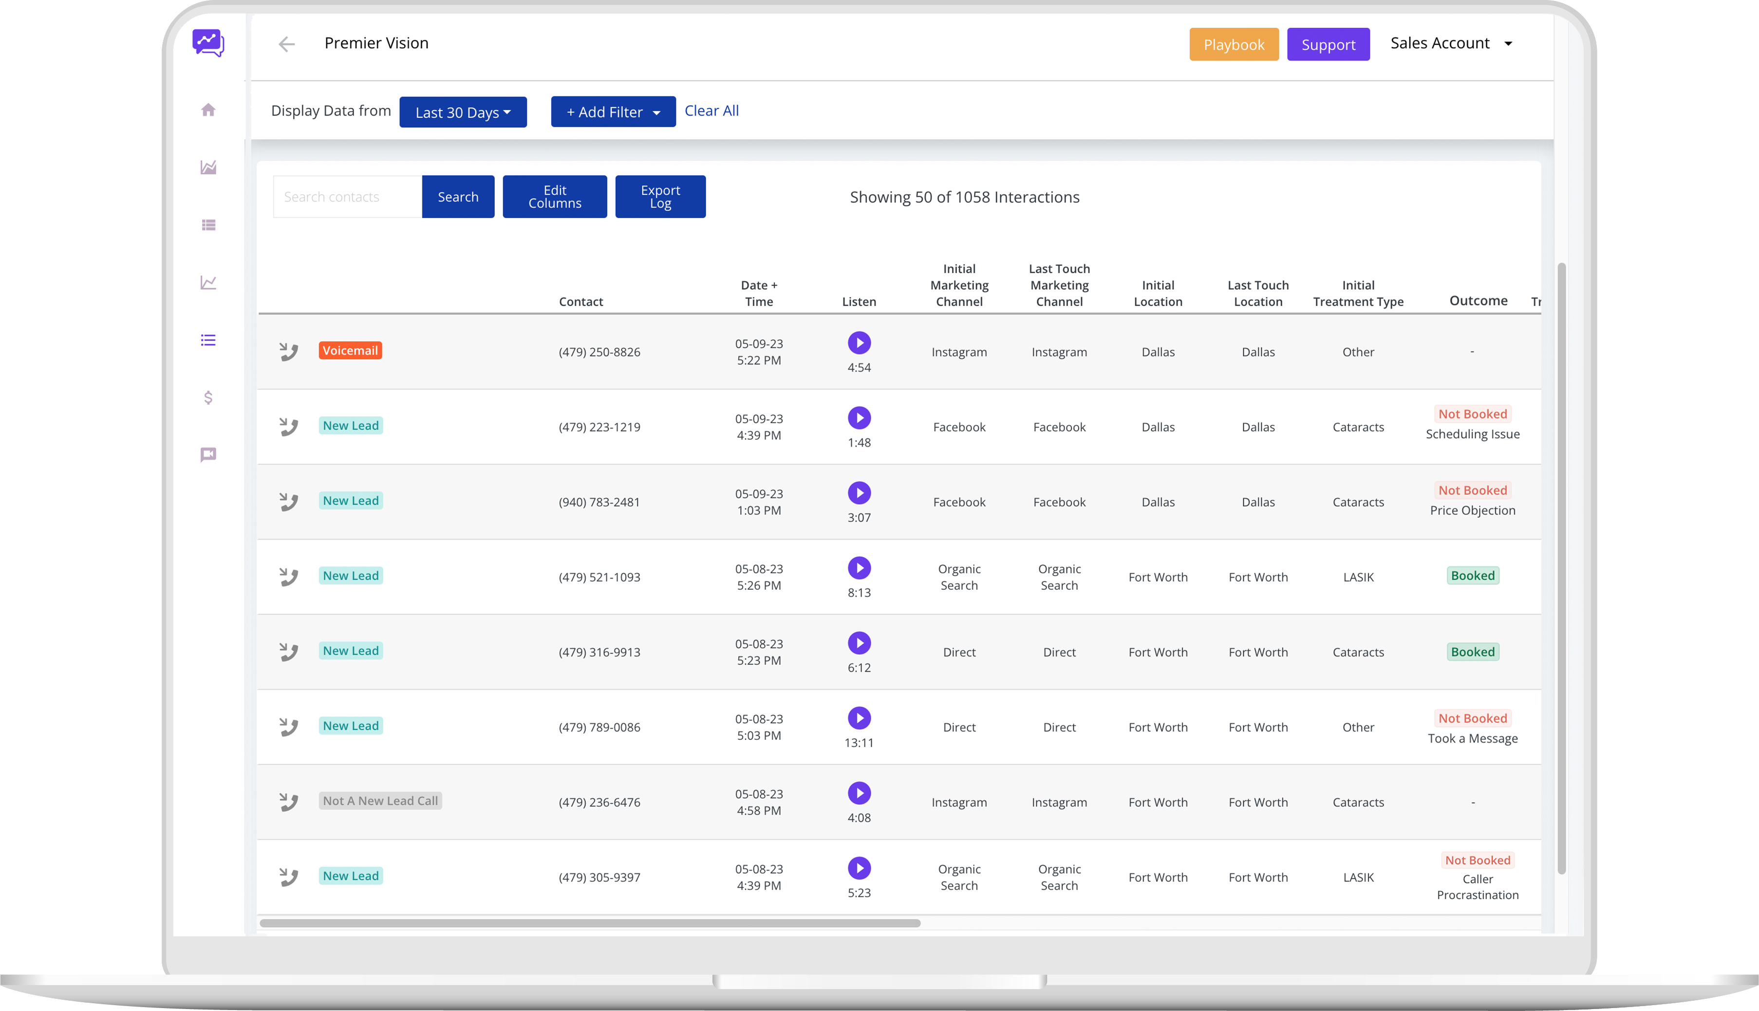This screenshot has height=1011, width=1759.
Task: Open the video chat sidebar icon
Action: pos(208,455)
